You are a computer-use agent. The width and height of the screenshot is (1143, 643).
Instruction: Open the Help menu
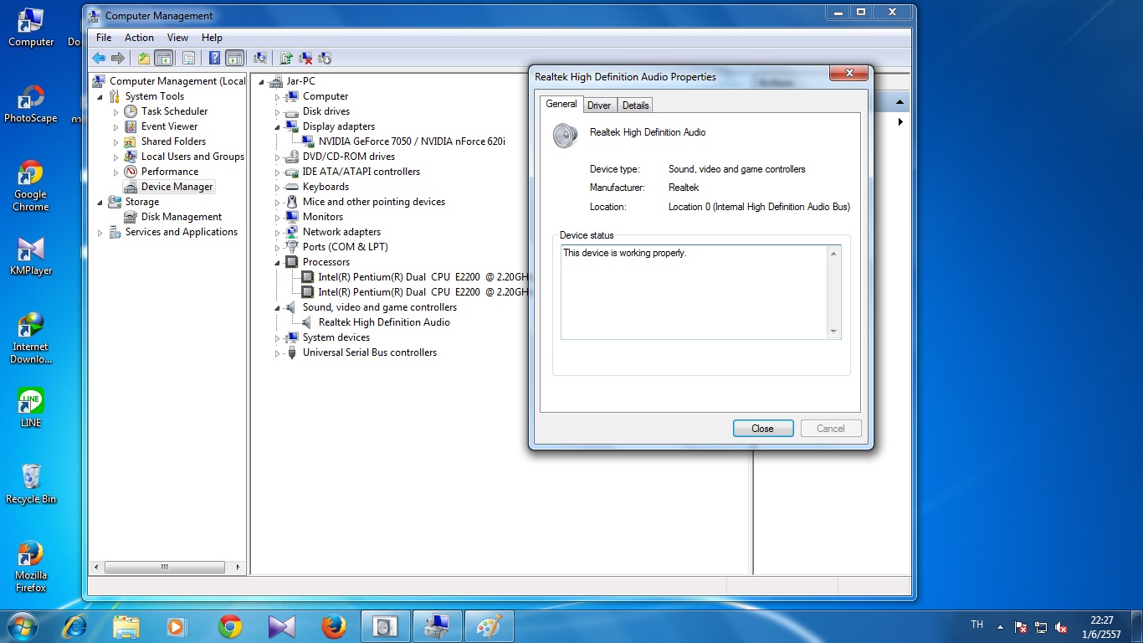tap(212, 38)
